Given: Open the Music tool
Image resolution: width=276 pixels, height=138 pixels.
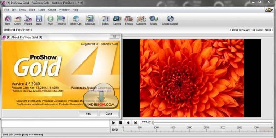Looking at the screenshot, I should coord(154,20).
